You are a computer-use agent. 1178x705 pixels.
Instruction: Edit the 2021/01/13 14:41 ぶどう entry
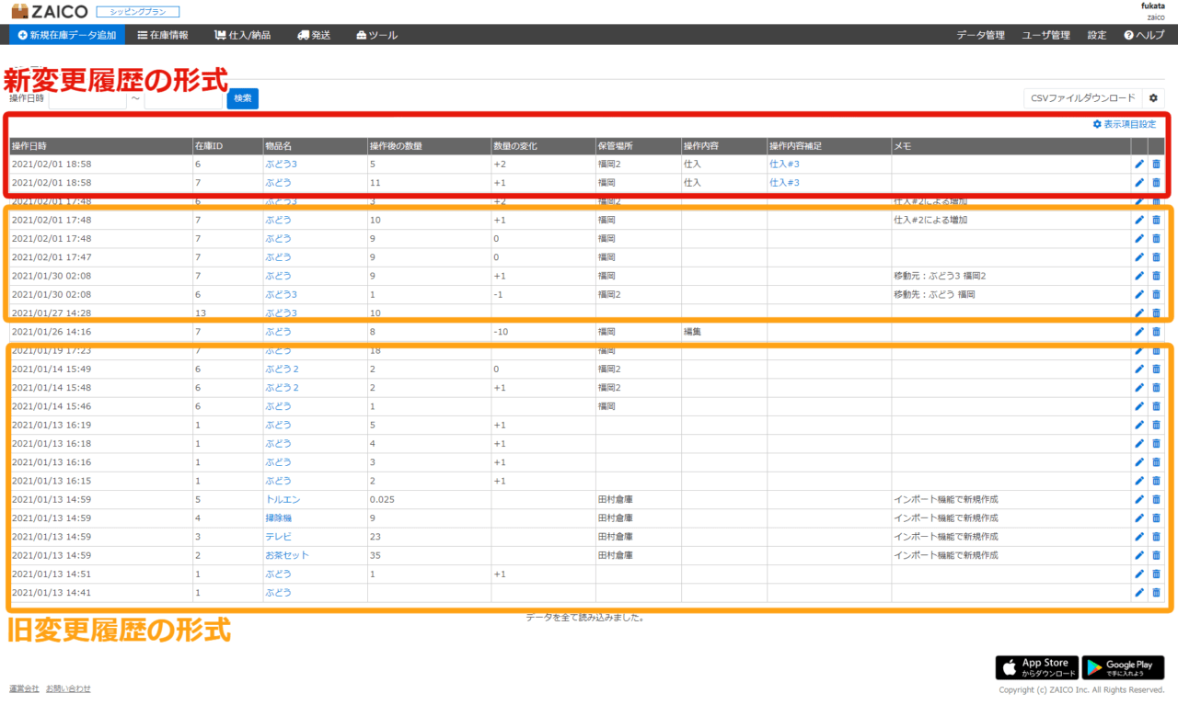(1139, 592)
